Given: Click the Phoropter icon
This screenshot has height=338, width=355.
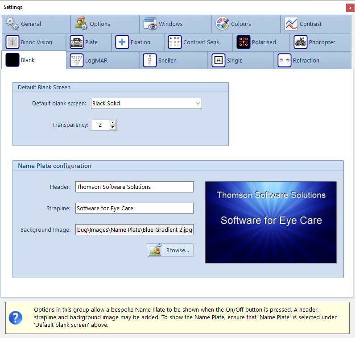Looking at the screenshot, I should pyautogui.click(x=301, y=42).
